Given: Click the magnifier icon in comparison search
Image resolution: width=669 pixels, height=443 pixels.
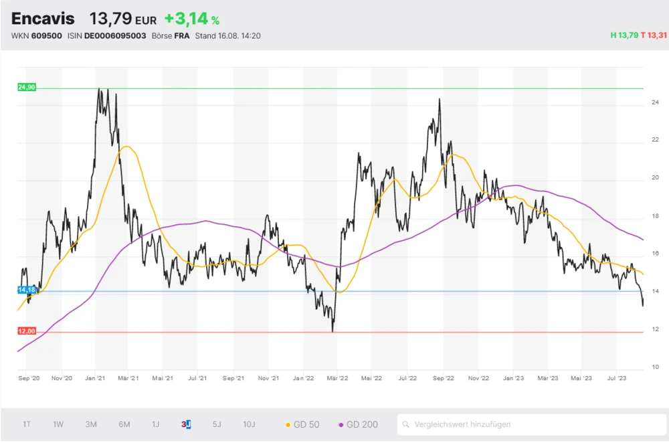Looking at the screenshot, I should point(406,424).
